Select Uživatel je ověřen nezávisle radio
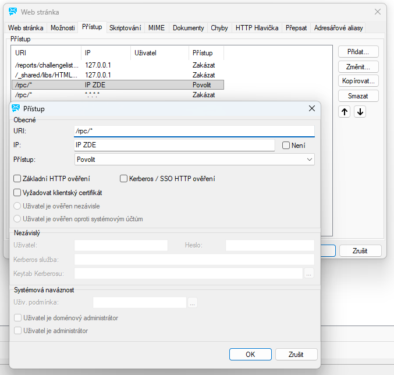 tap(17, 206)
